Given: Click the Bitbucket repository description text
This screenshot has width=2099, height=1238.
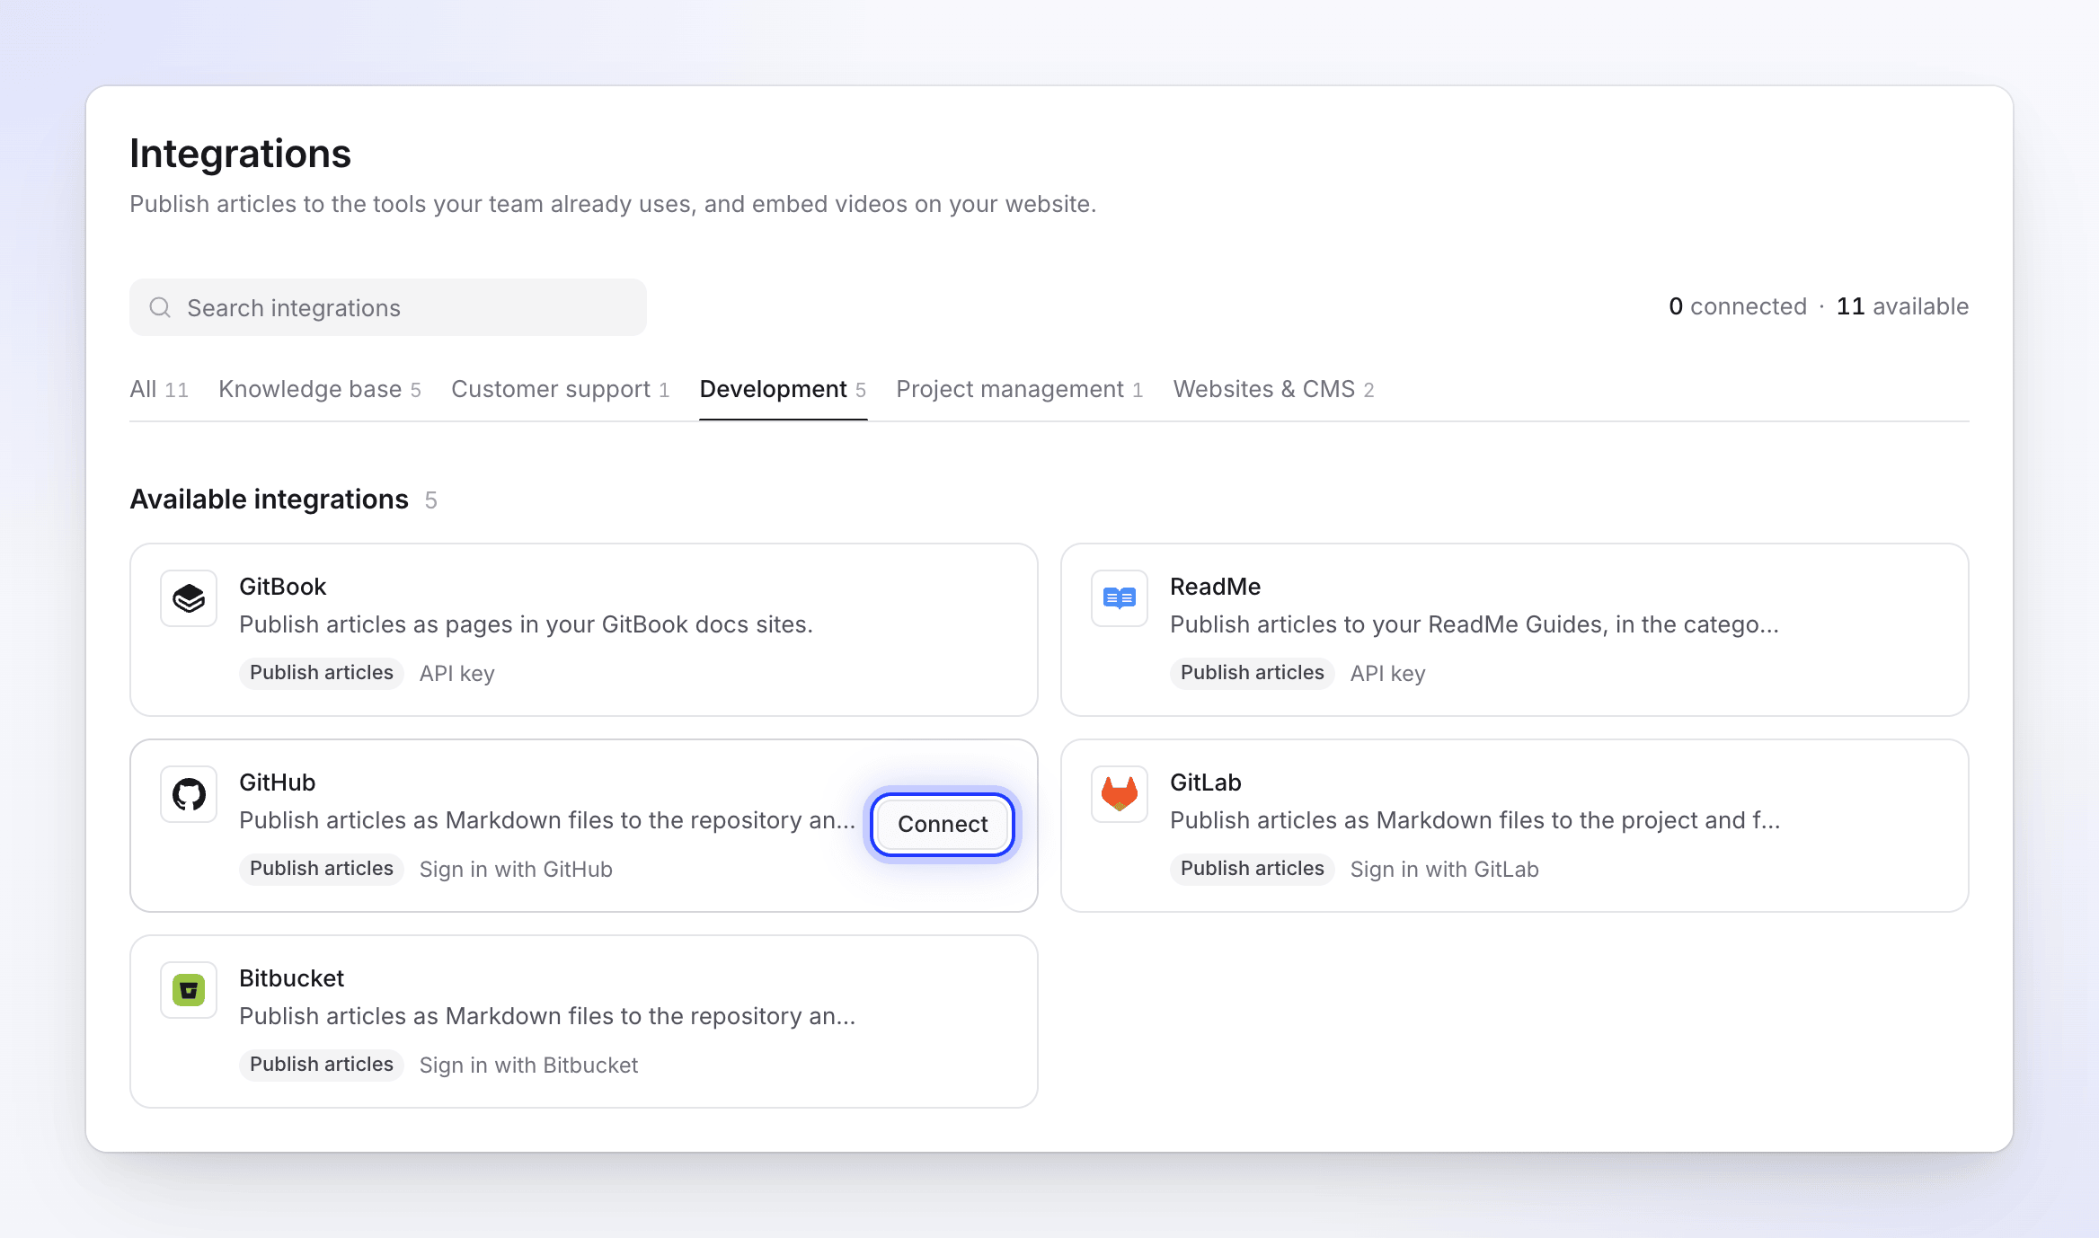Looking at the screenshot, I should pos(547,1016).
